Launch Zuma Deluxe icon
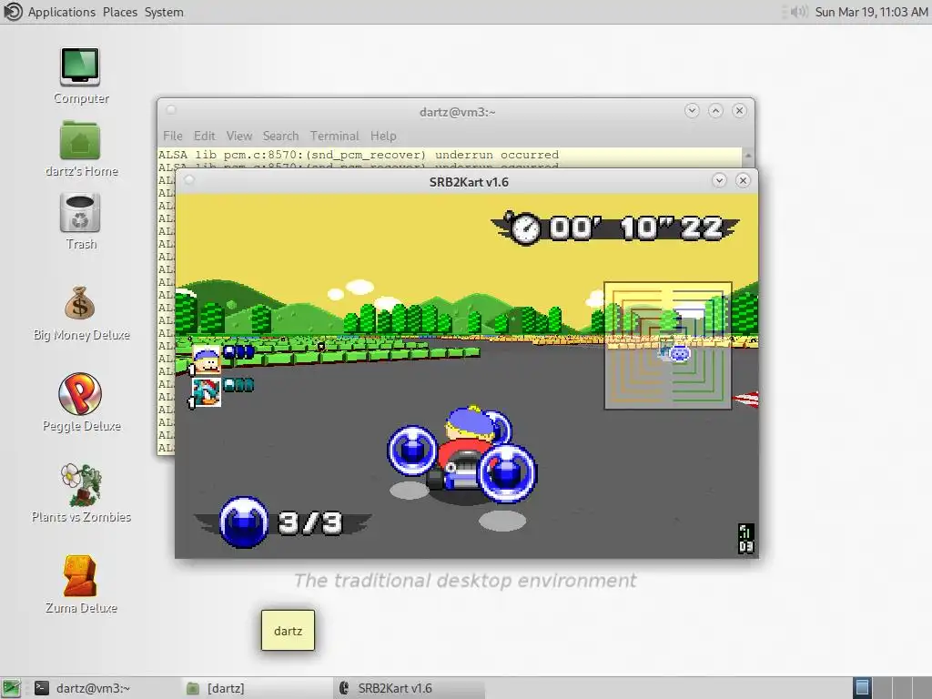This screenshot has width=932, height=699. [x=80, y=575]
